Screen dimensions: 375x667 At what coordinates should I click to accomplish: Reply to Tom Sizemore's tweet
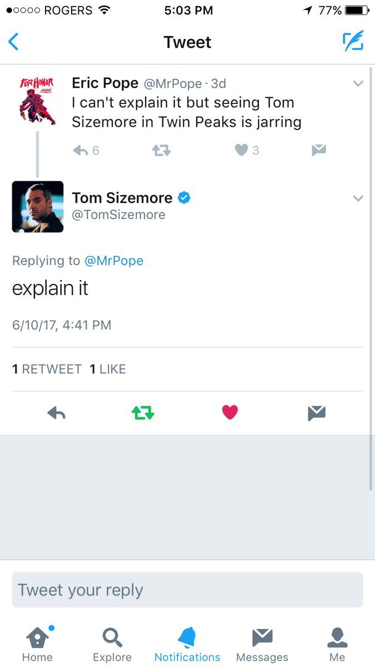click(56, 412)
